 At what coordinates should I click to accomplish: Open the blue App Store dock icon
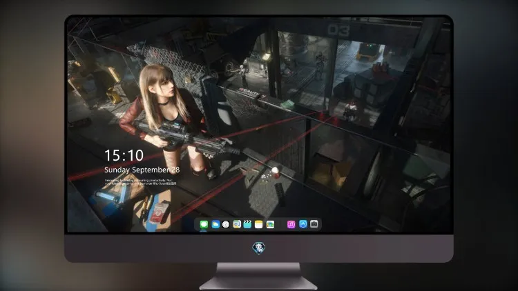tap(303, 224)
